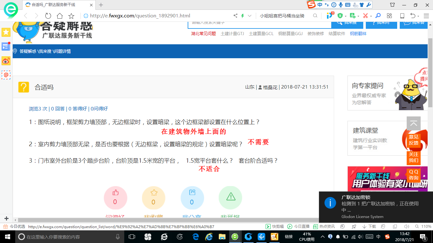Close the '合适吗_广联达服务新干线' tab
The width and height of the screenshot is (433, 243).
point(91,5)
